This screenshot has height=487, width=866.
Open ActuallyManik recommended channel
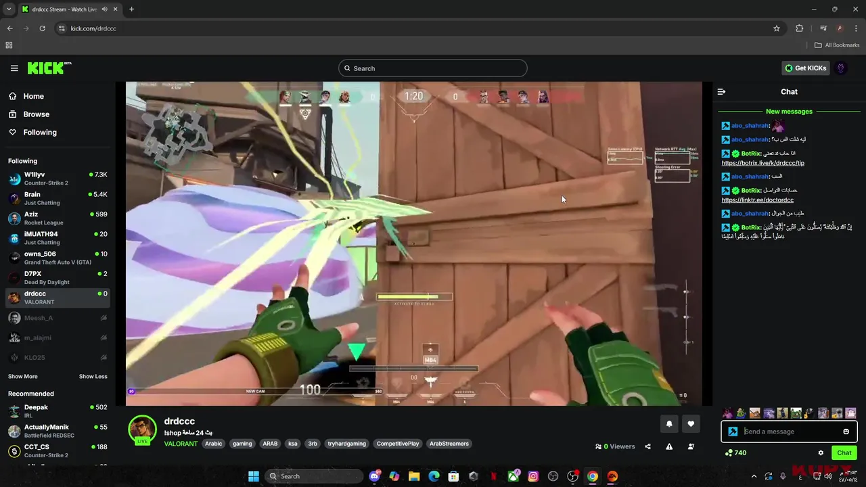tap(58, 431)
